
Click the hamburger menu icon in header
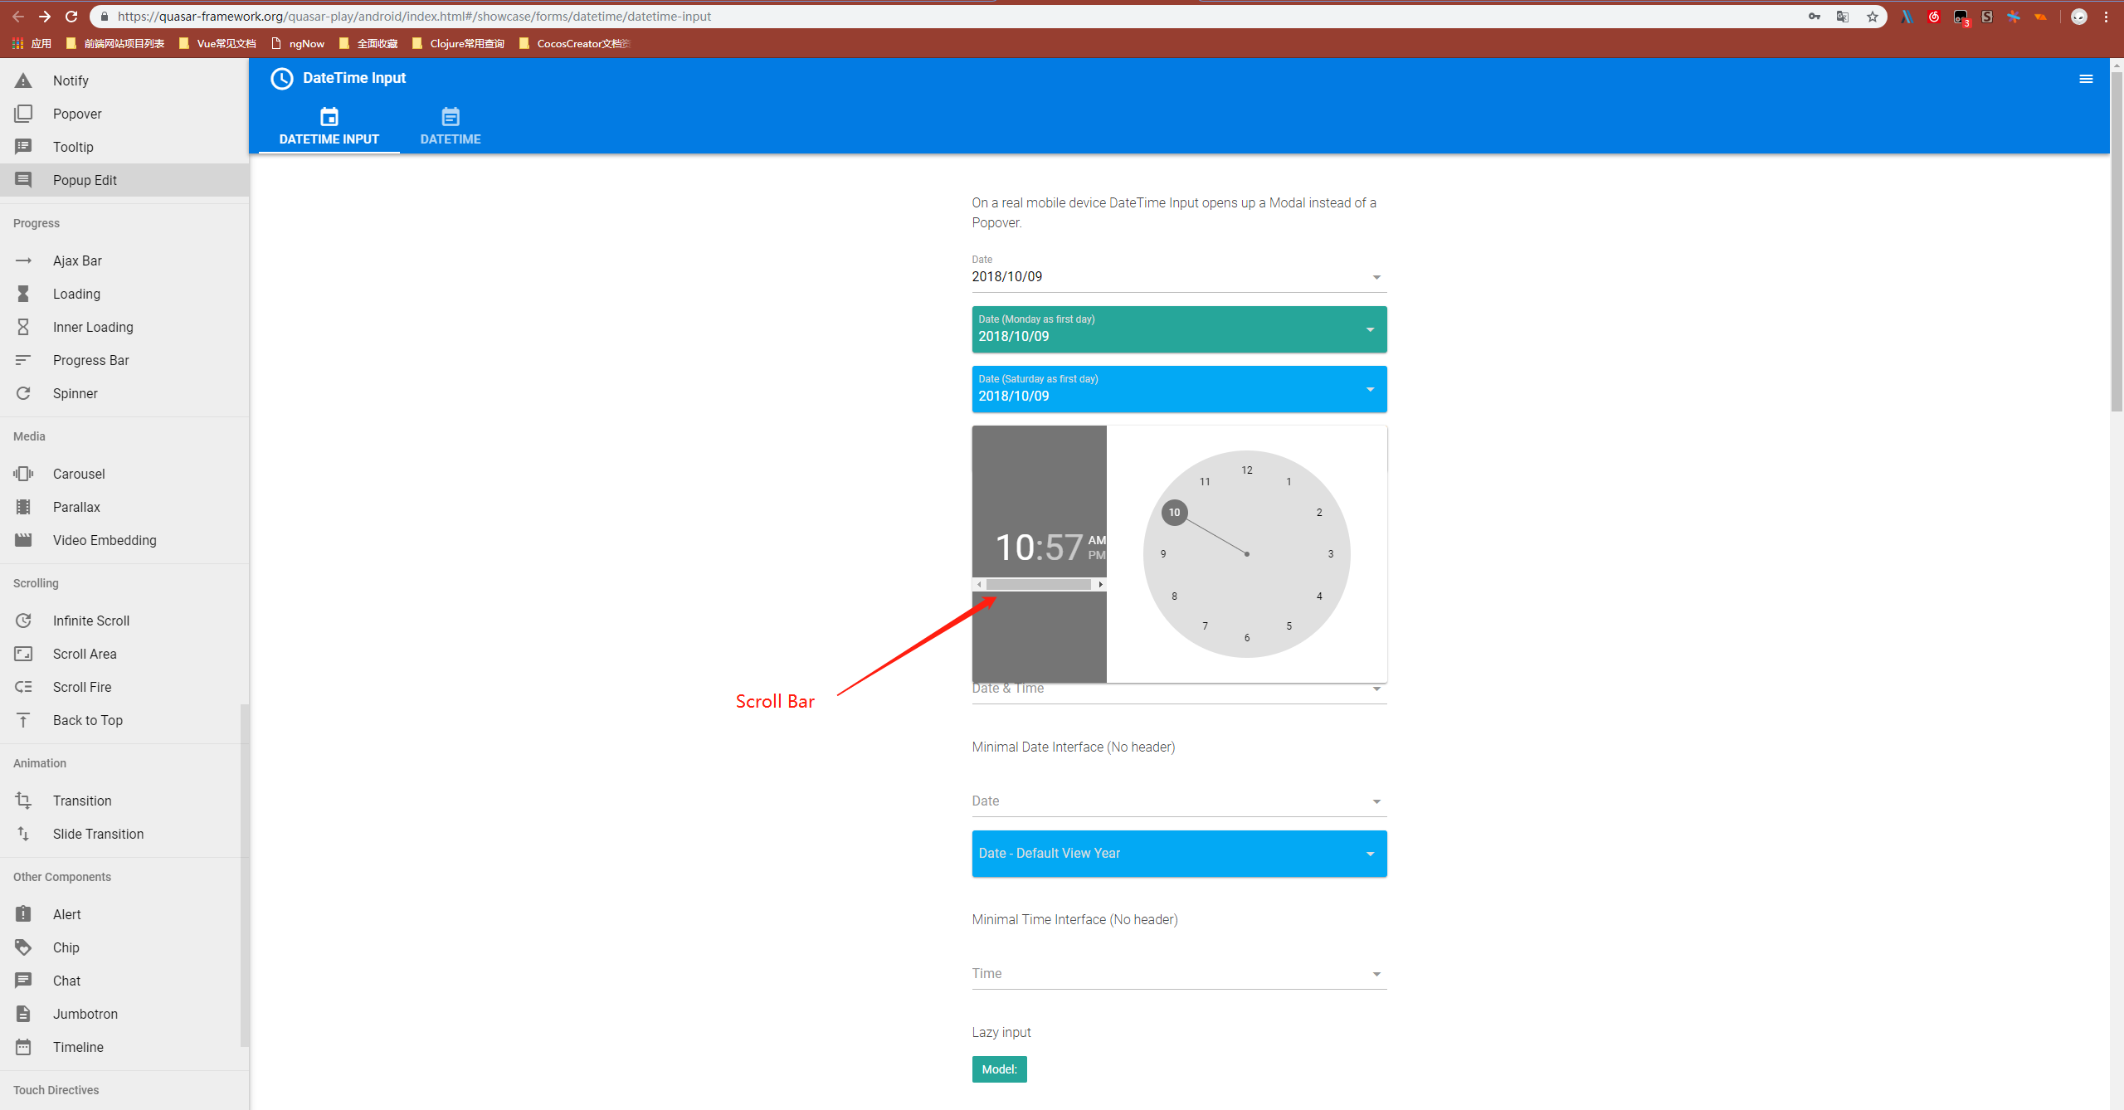pyautogui.click(x=2085, y=79)
